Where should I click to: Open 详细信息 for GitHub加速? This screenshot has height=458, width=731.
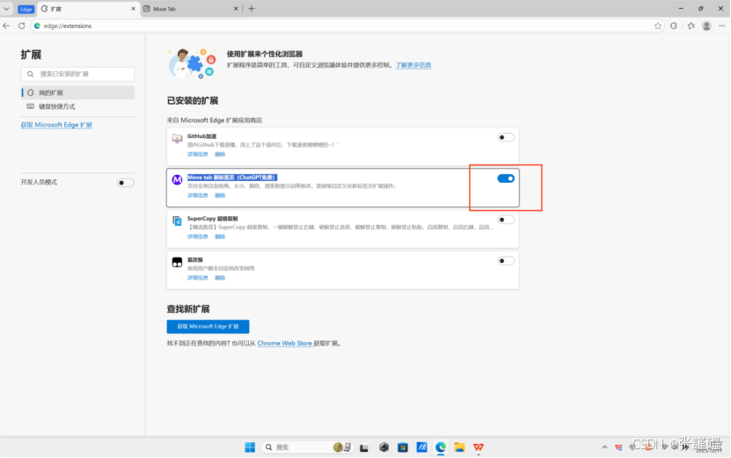tap(198, 154)
